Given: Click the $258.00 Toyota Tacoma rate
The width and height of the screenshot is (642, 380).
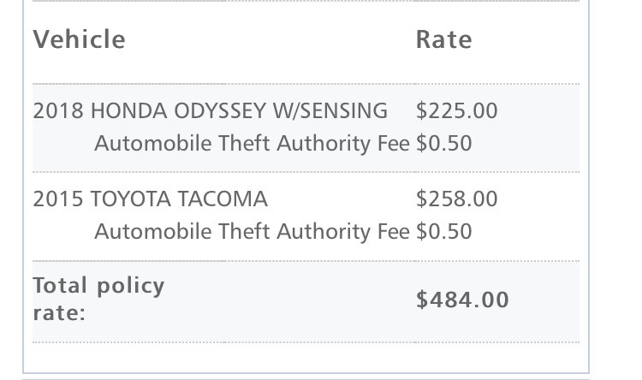Looking at the screenshot, I should click(456, 199).
